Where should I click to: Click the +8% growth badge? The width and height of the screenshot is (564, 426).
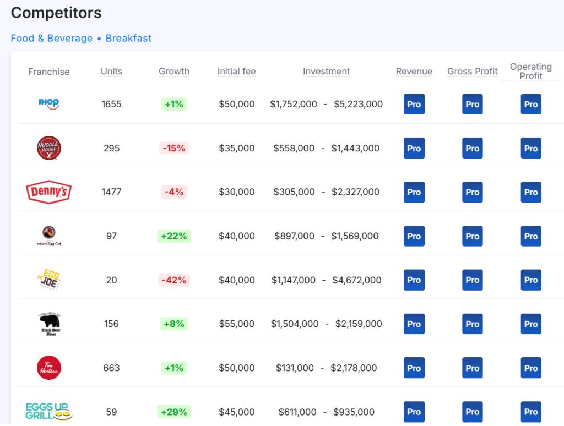174,324
